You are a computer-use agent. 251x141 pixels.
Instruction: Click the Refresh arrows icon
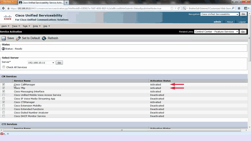coord(44,38)
